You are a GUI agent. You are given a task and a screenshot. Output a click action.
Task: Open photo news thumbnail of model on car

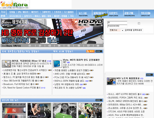[39, 111]
